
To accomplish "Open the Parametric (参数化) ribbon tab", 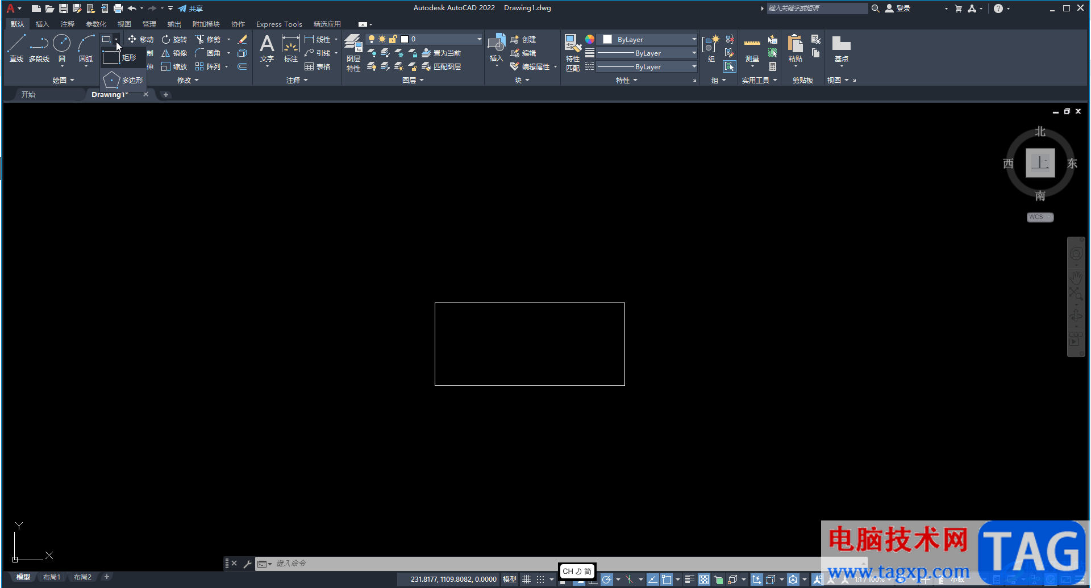I will tap(96, 24).
